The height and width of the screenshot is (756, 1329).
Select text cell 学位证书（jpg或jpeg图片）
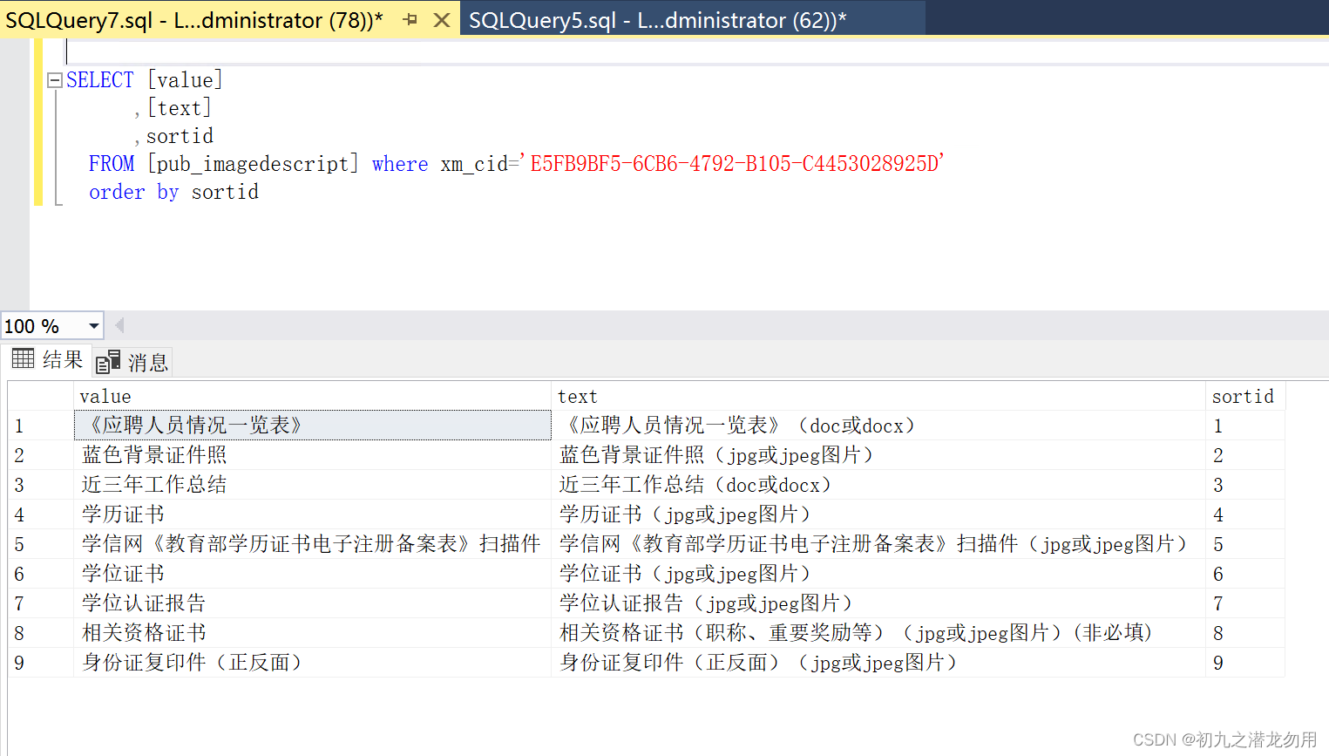pyautogui.click(x=878, y=574)
